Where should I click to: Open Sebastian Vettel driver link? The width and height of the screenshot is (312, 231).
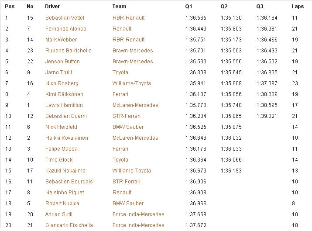tap(65, 18)
